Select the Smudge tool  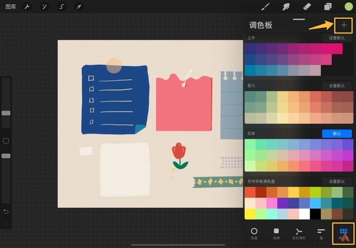286,6
